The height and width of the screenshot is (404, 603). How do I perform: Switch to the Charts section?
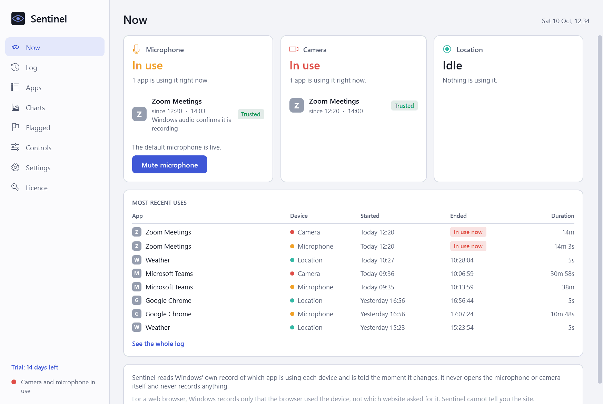(55, 107)
